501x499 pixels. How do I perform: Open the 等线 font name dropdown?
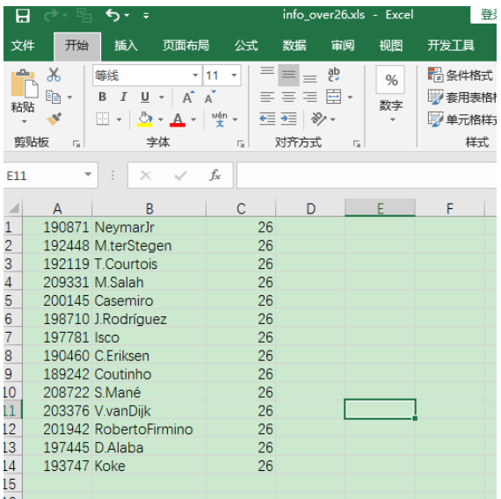[x=195, y=76]
